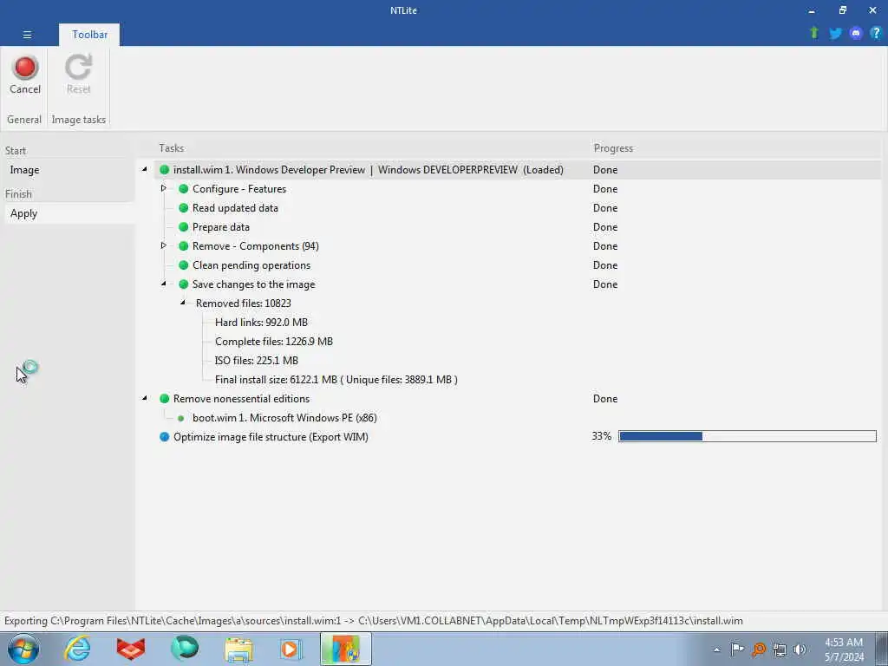Open the Windows Start orb
Screen dimensions: 888x666
point(23,649)
